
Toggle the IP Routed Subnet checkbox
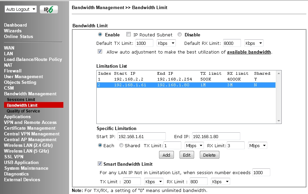pyautogui.click(x=128, y=34)
